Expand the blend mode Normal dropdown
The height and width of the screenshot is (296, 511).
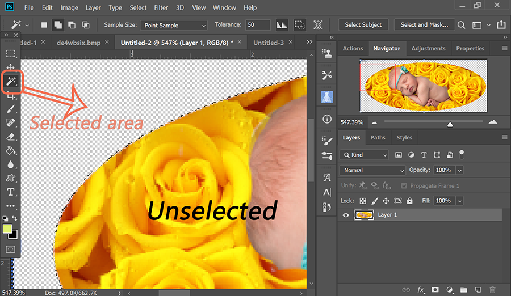coord(372,170)
